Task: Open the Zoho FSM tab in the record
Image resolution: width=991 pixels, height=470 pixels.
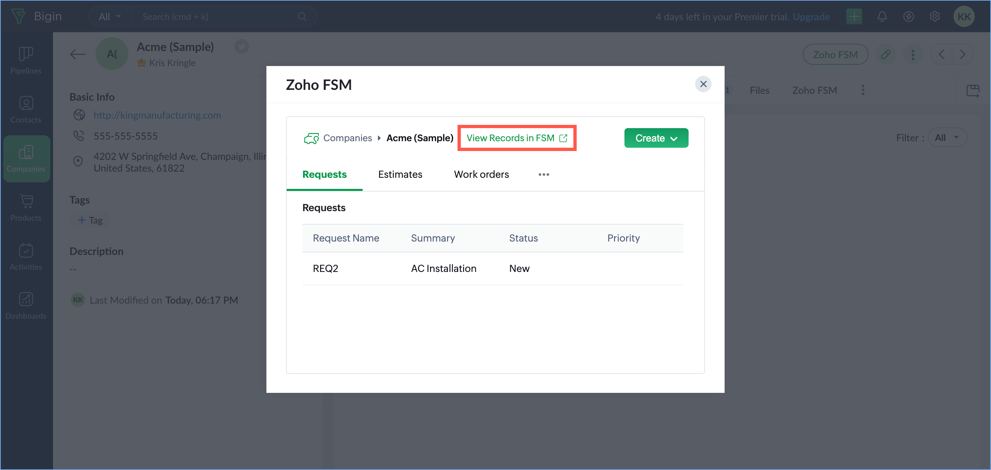Action: click(x=814, y=90)
